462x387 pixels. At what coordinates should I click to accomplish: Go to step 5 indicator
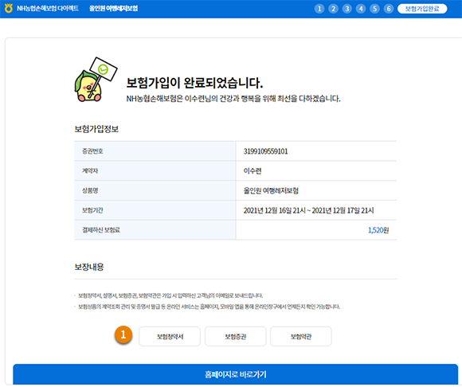[375, 9]
